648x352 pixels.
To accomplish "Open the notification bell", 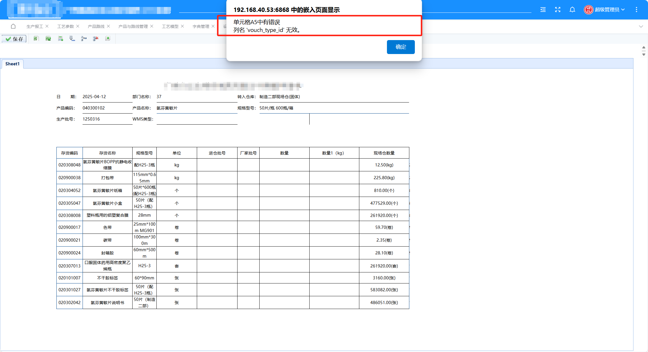I will pos(572,10).
